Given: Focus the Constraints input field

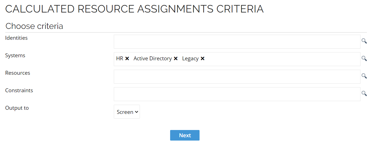Looking at the screenshot, I should [237, 94].
